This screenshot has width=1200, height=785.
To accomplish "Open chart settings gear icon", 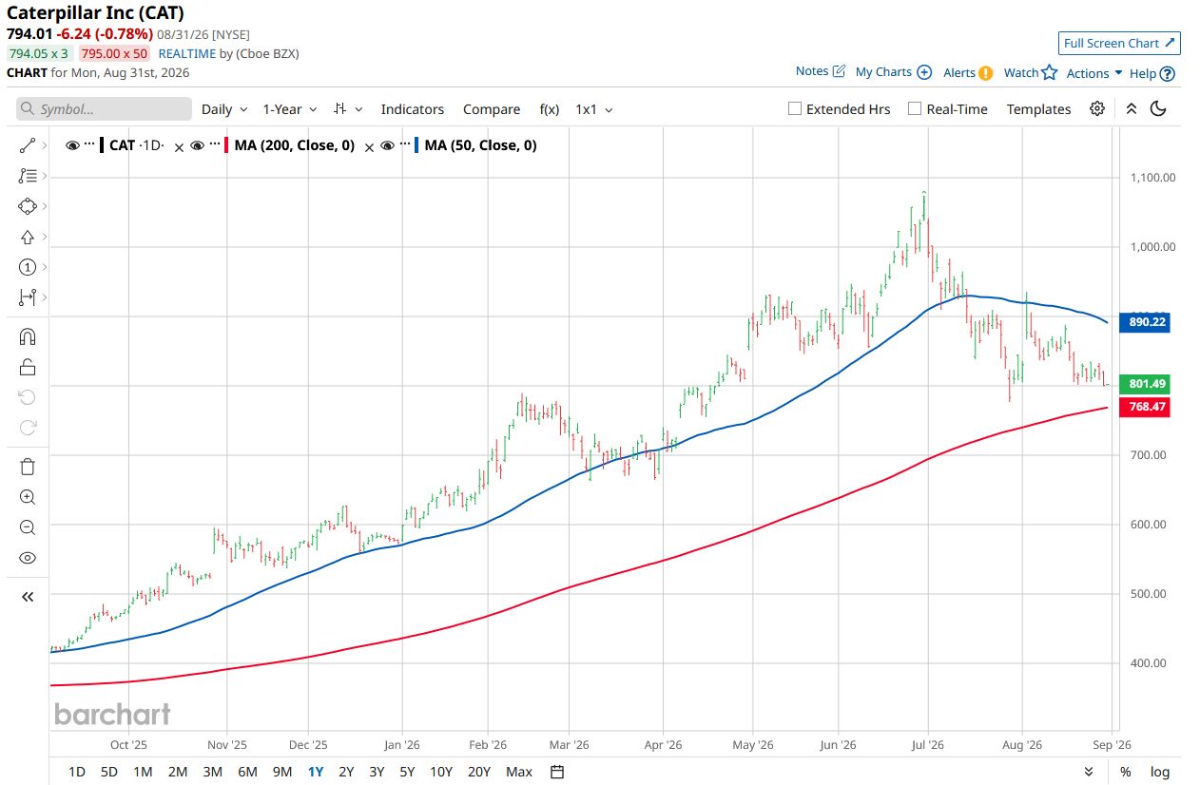I will (x=1097, y=108).
